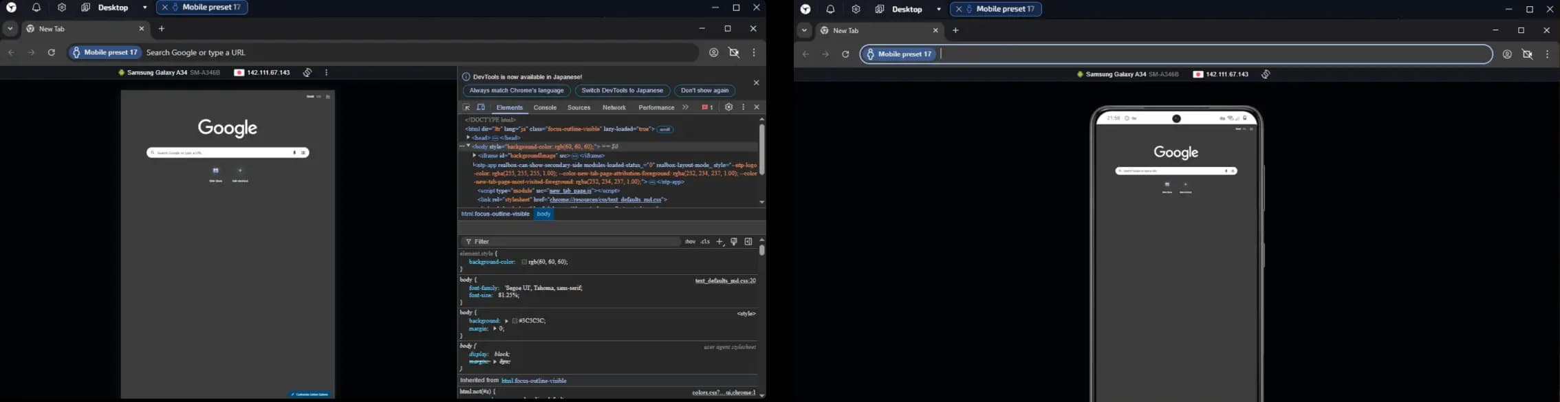The image size is (1560, 402).
Task: Open tab search dropdown in left window
Action: pos(10,29)
